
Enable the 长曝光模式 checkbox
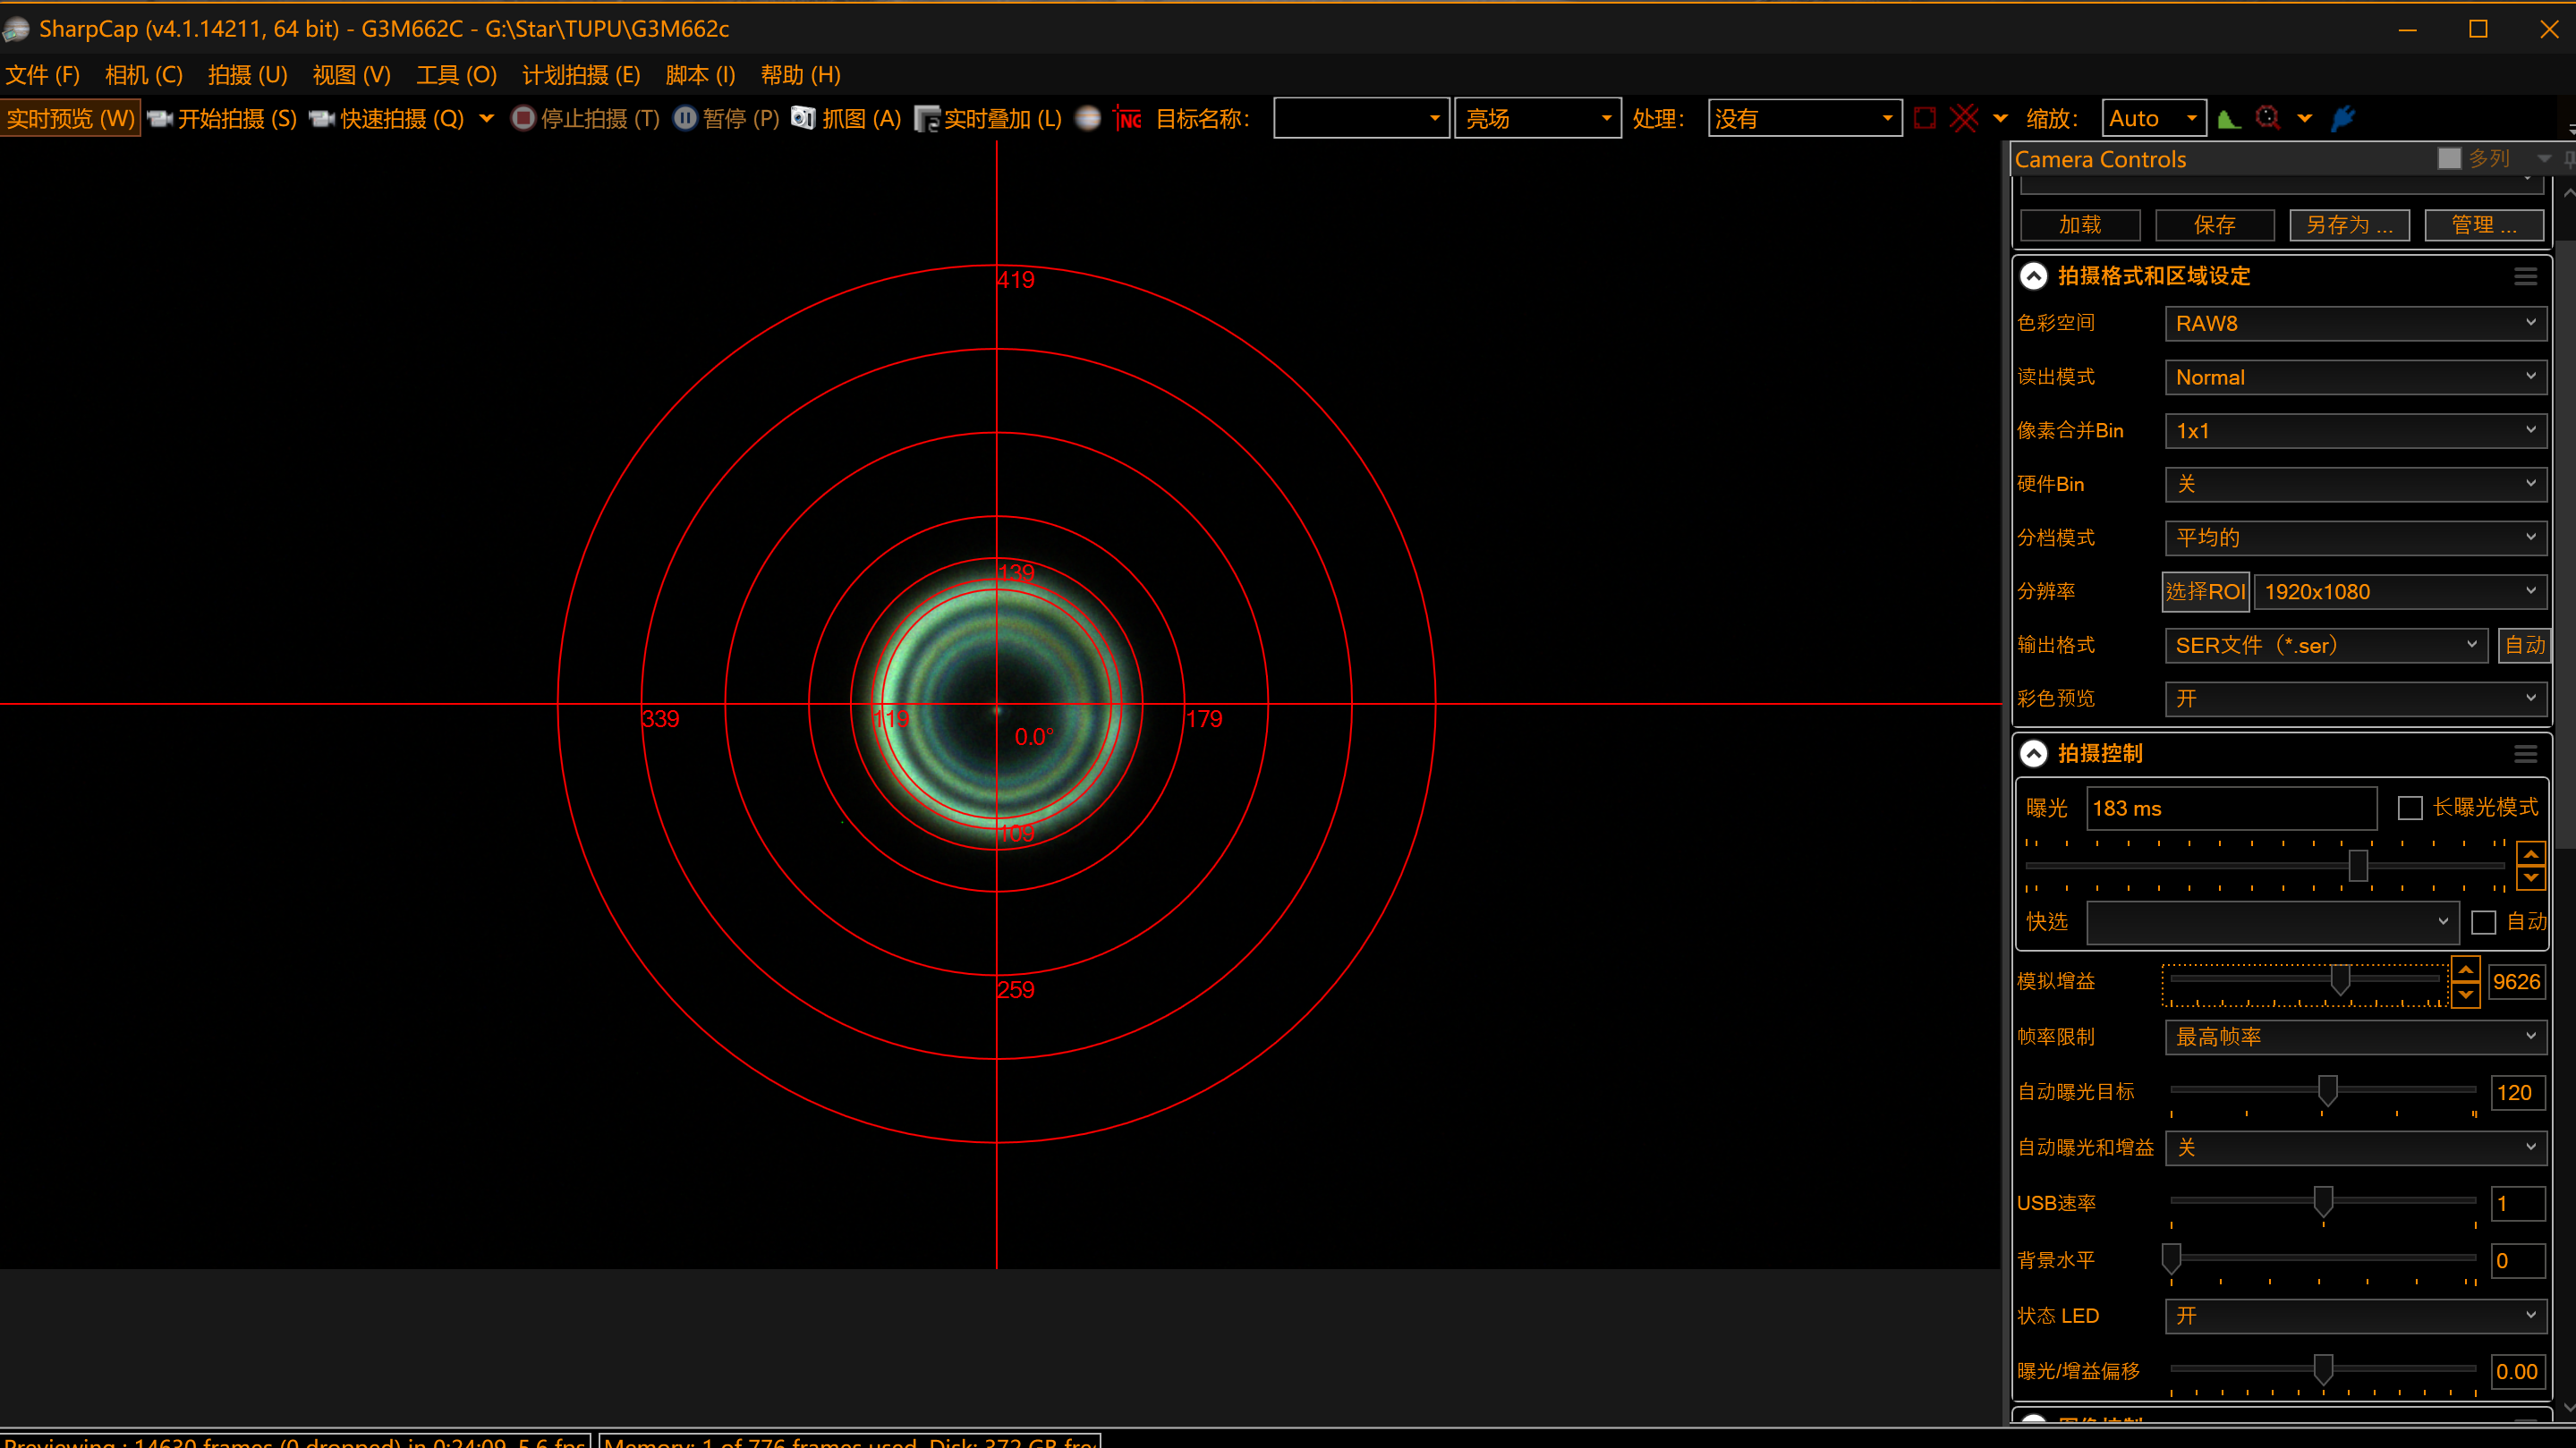click(2411, 808)
